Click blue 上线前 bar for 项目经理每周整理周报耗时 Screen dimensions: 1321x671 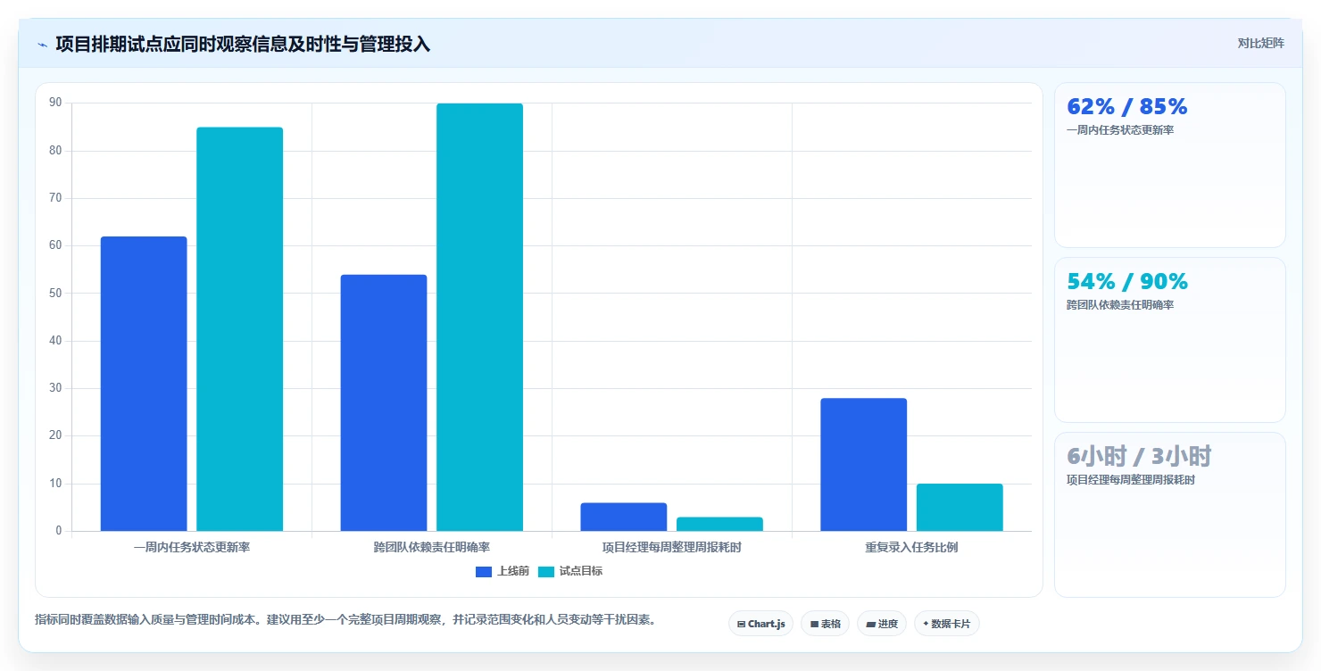[624, 517]
